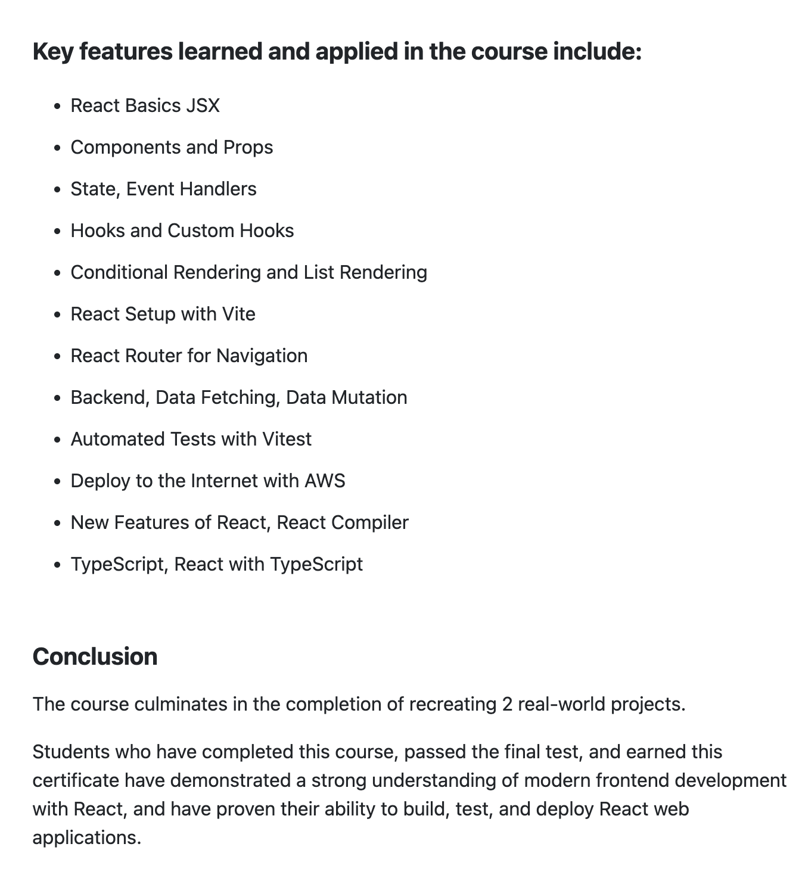Select 'New Features of React, React Compiler'
This screenshot has height=878, width=802.
pyautogui.click(x=240, y=522)
